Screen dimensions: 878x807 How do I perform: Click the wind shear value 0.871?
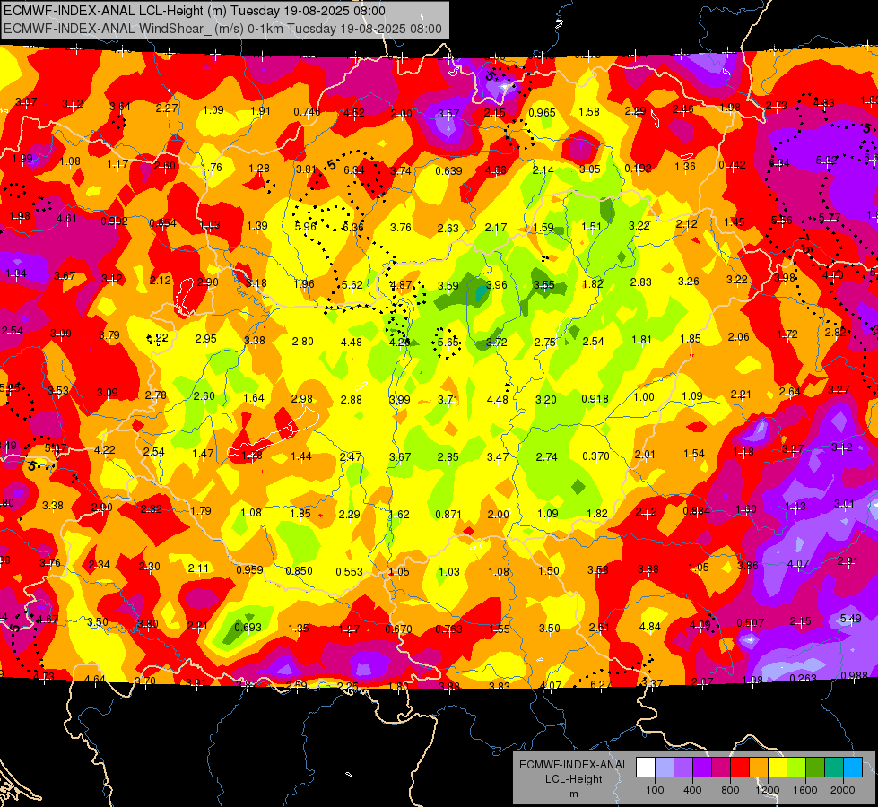[448, 514]
